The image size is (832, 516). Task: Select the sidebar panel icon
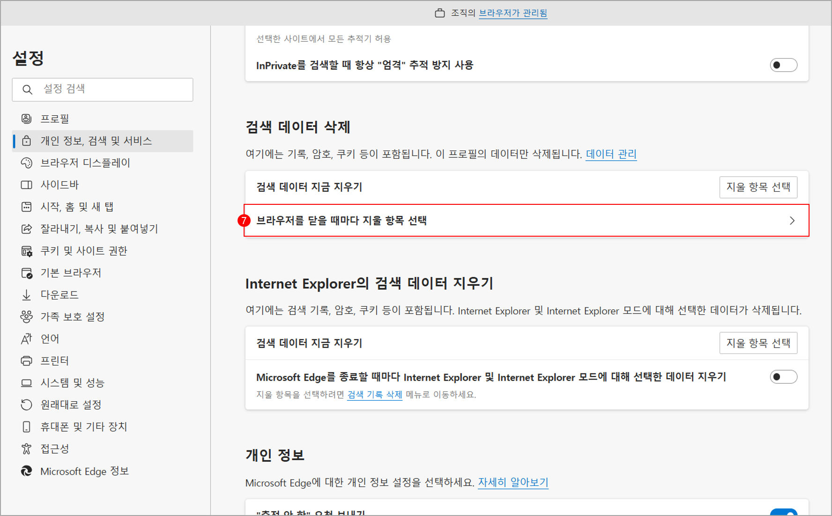tap(27, 185)
